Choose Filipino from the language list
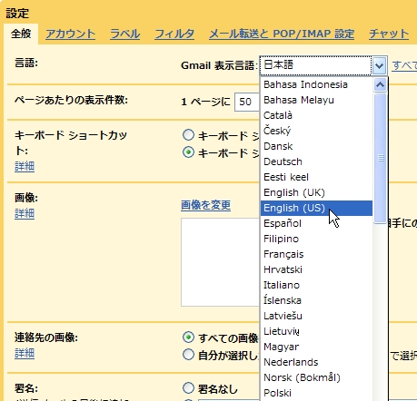The image size is (417, 401). tap(316, 239)
